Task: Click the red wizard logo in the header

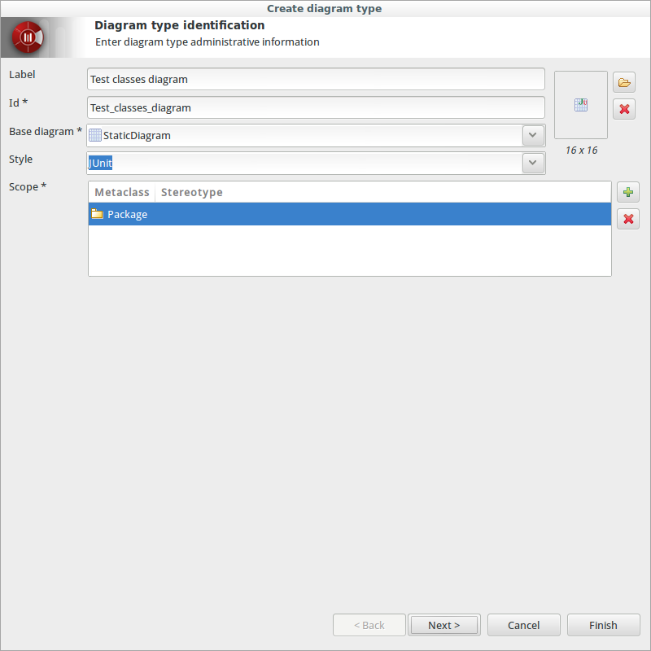Action: [28, 37]
